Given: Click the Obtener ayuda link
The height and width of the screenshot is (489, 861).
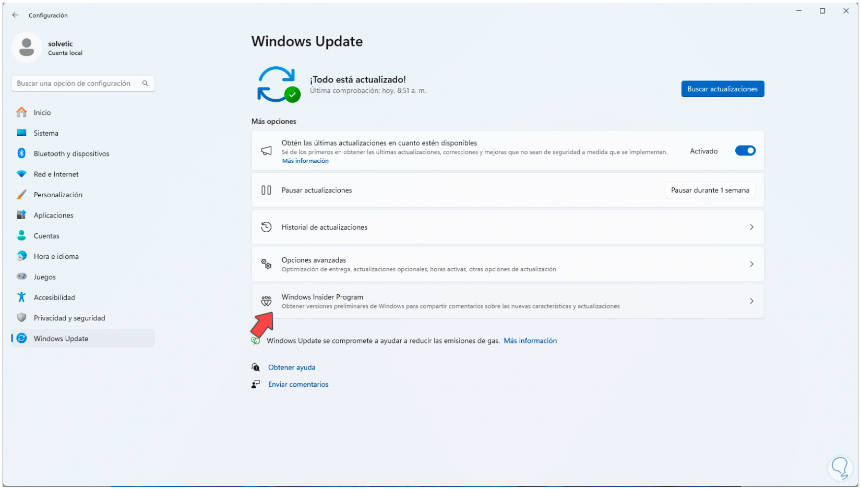Looking at the screenshot, I should [x=292, y=367].
